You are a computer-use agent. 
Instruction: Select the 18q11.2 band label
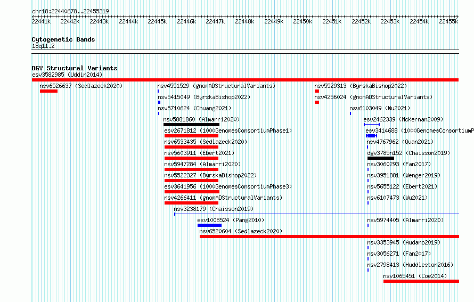tap(43, 46)
